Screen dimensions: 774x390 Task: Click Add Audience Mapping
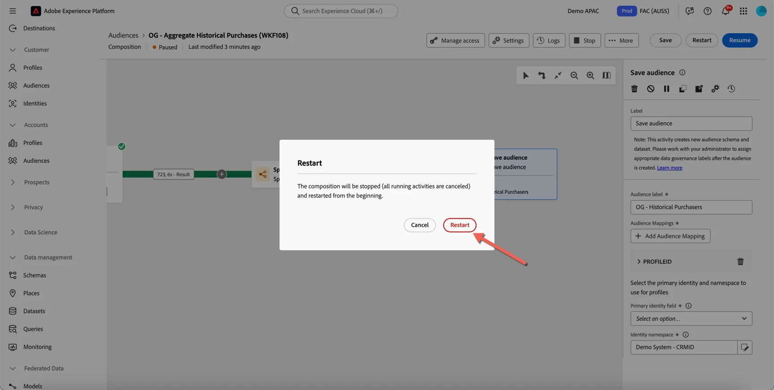coord(670,236)
